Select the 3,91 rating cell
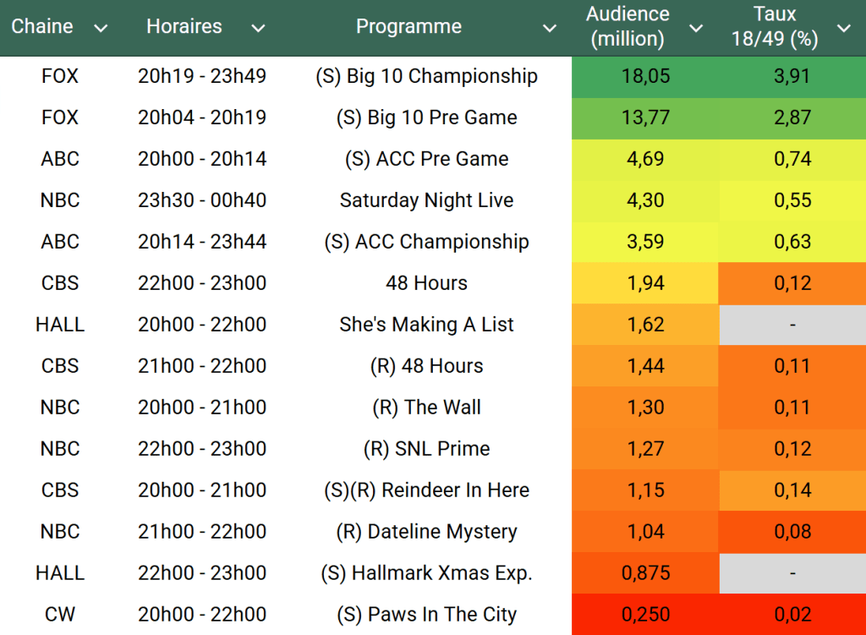Image resolution: width=866 pixels, height=635 pixels. (x=792, y=76)
